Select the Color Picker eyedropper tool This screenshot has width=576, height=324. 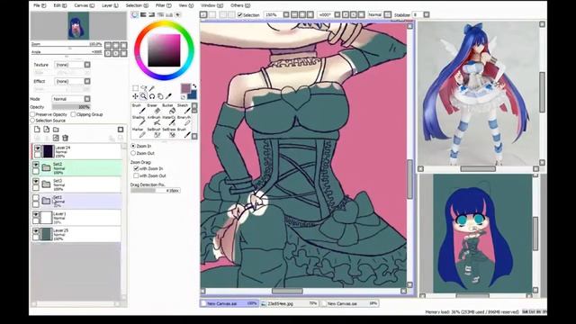pos(168,96)
